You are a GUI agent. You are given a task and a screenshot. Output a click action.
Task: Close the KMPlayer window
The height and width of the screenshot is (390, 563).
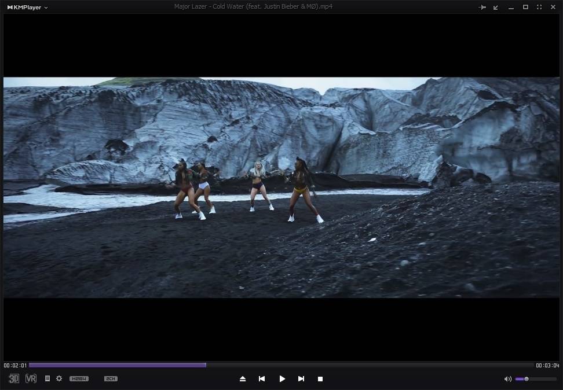coord(553,7)
